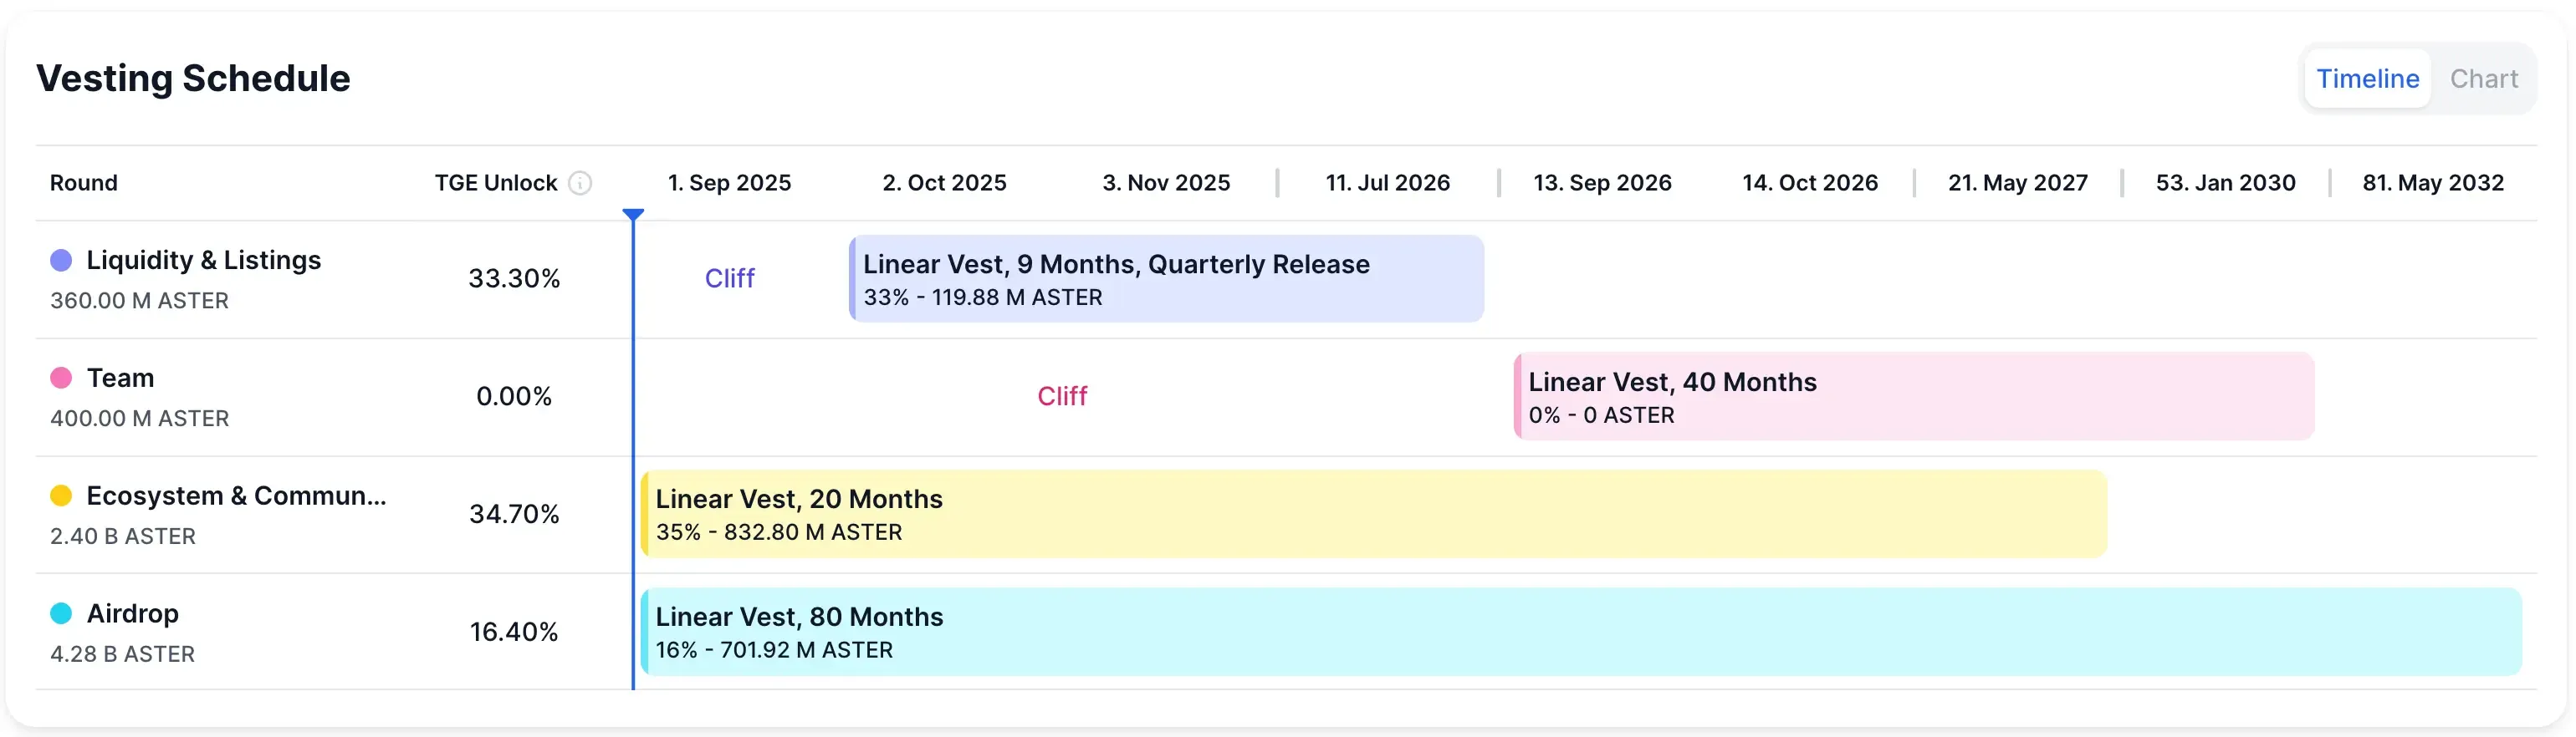Open the Round column header

[x=84, y=183]
